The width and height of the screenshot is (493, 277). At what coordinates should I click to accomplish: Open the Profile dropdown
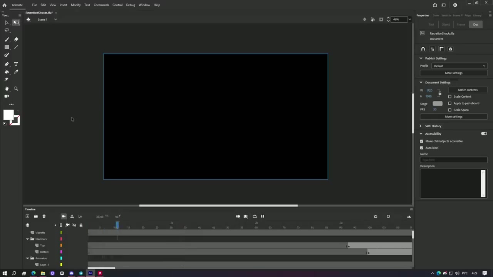(x=459, y=66)
